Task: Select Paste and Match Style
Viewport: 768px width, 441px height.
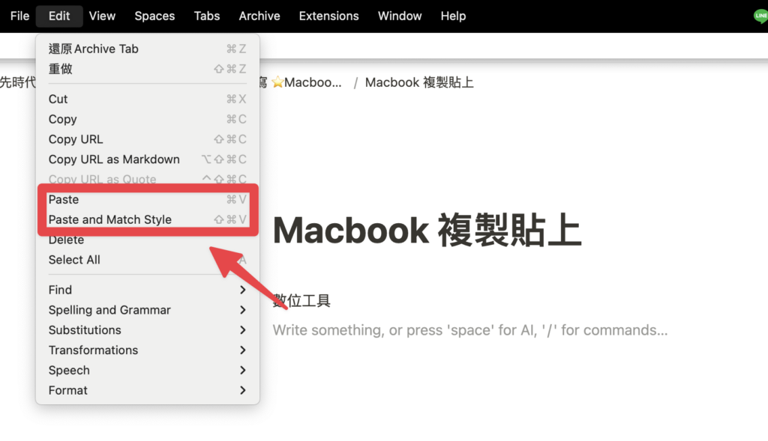Action: (148, 219)
